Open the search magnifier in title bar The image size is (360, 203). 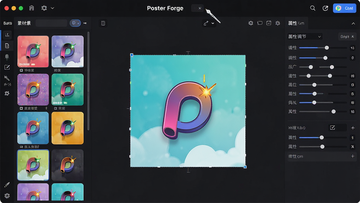click(313, 8)
